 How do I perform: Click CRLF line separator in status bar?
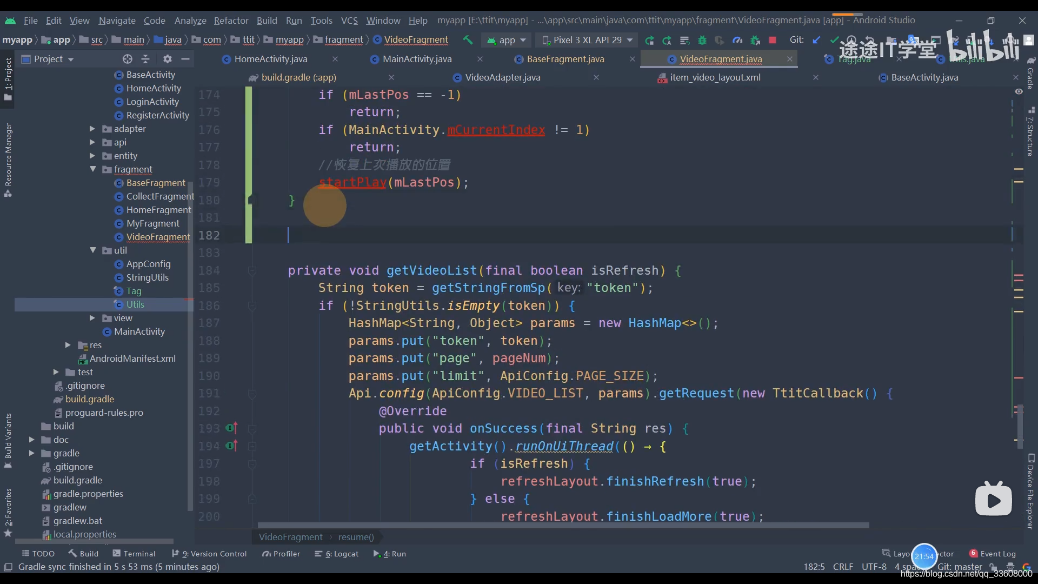(843, 567)
